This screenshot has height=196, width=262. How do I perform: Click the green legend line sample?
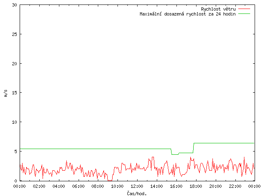click(244, 13)
